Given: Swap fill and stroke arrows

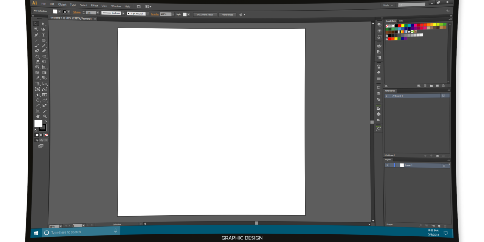Looking at the screenshot, I should tap(45, 121).
